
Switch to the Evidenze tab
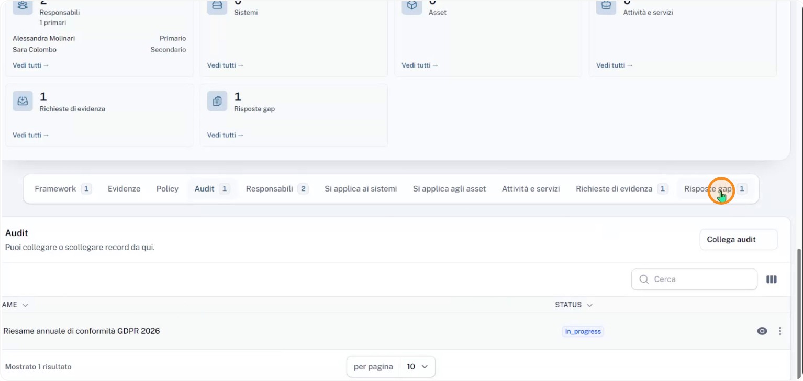[124, 189]
